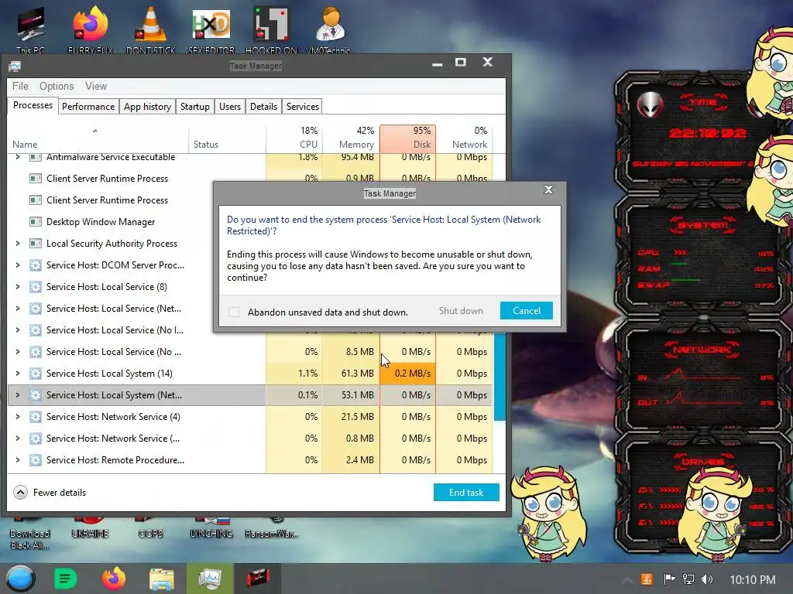Open the RansomWar desktop icon
793x594 pixels.
[272, 528]
